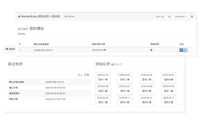
Task: Click the lock icon at navbar right
Action: [x=192, y=16]
